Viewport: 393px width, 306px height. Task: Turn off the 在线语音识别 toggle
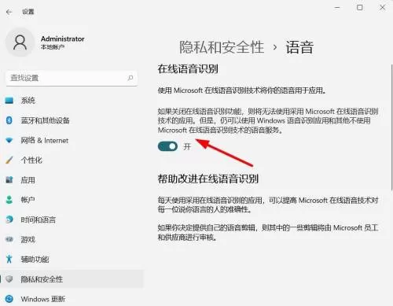pos(167,146)
